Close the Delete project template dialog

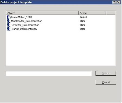118,2
